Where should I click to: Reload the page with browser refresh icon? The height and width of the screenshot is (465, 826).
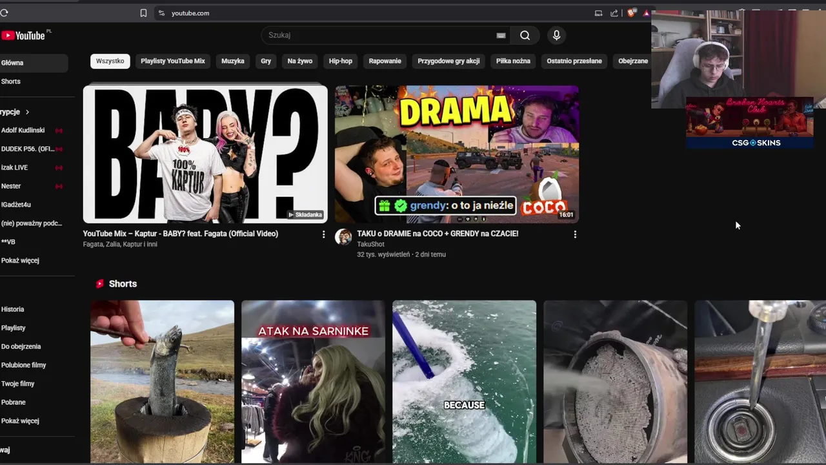[4, 13]
